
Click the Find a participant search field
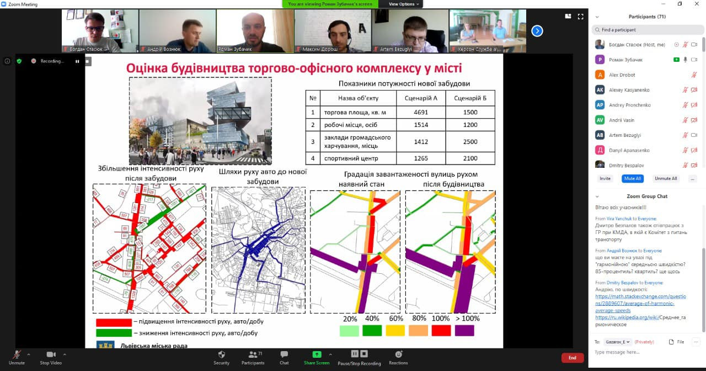(645, 30)
